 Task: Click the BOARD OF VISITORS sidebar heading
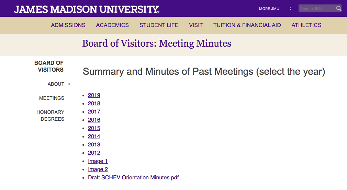(49, 66)
